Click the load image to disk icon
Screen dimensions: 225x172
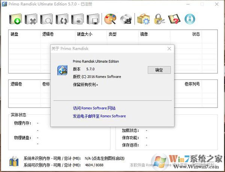(x=78, y=19)
